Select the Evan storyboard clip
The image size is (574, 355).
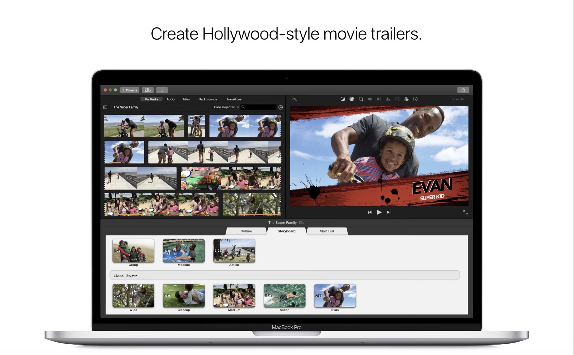click(335, 296)
